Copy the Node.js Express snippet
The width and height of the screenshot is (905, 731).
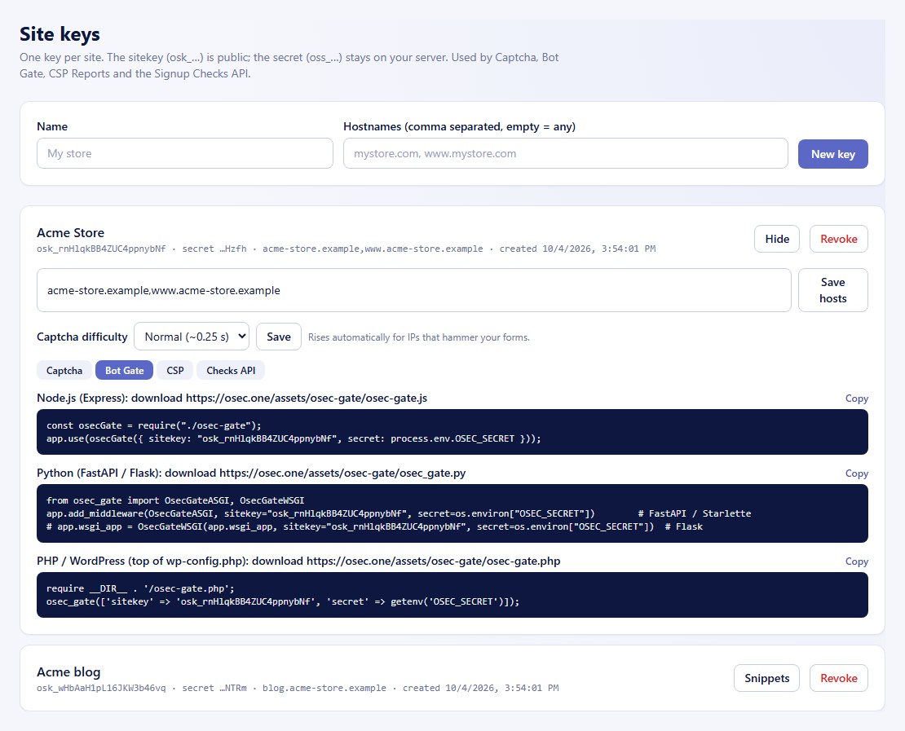857,399
